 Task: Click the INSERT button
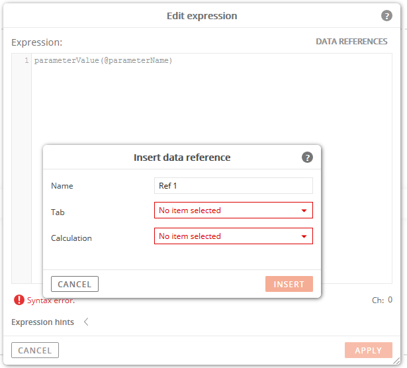[x=289, y=284]
